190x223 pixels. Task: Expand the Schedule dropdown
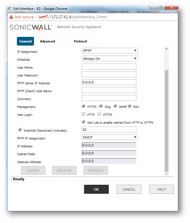tap(110, 58)
